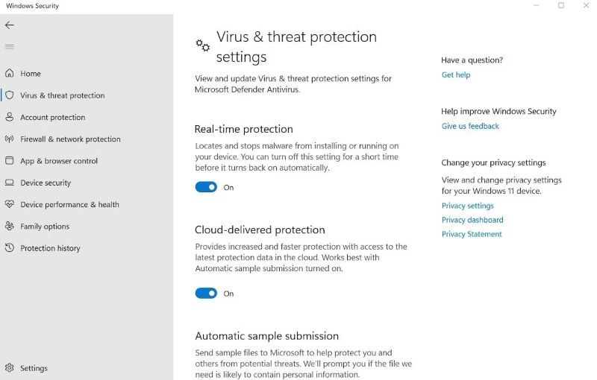597x380 pixels.
Task: Click the Family options people icon
Action: (x=10, y=227)
